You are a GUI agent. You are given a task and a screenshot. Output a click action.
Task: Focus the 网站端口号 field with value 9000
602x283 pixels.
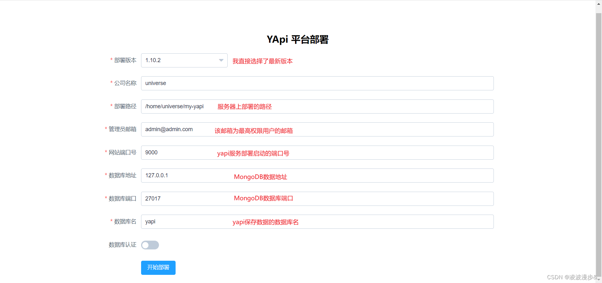point(317,152)
